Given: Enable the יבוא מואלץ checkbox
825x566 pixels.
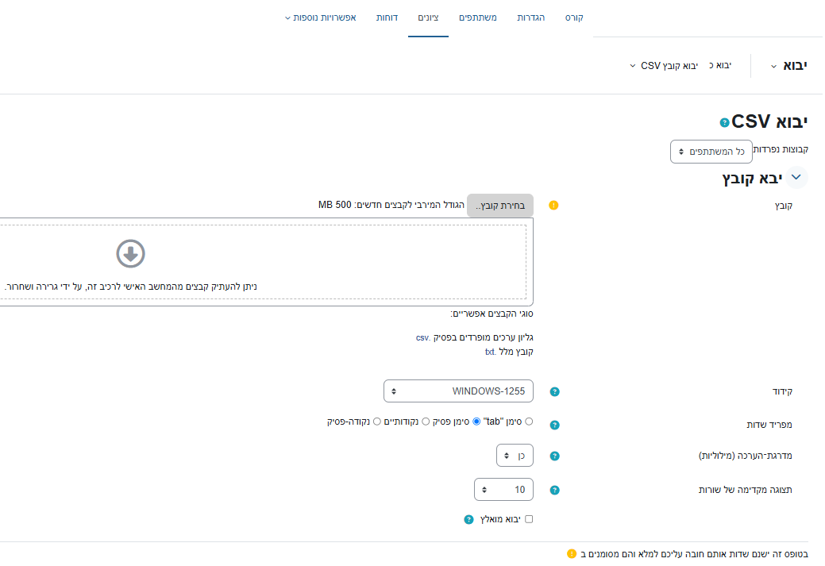Looking at the screenshot, I should point(529,519).
